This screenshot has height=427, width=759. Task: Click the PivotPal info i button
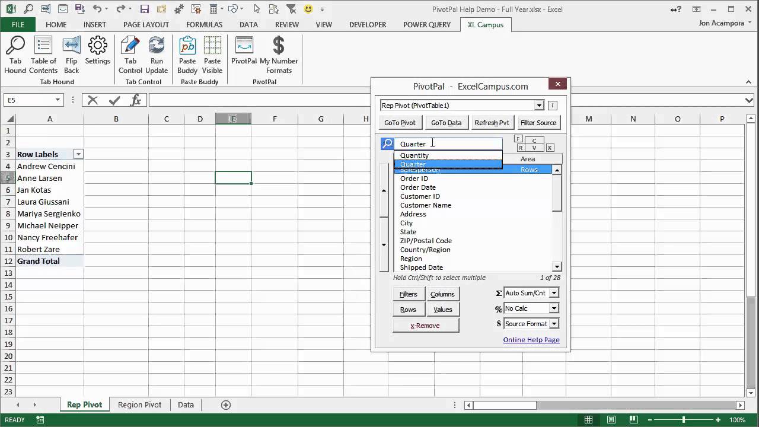click(552, 106)
